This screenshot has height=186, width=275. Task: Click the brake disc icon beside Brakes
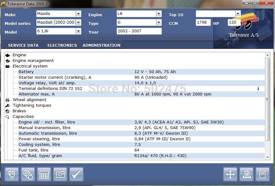(x=7, y=111)
